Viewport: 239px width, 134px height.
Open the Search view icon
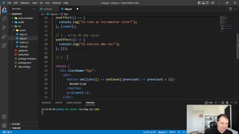(x=4, y=19)
